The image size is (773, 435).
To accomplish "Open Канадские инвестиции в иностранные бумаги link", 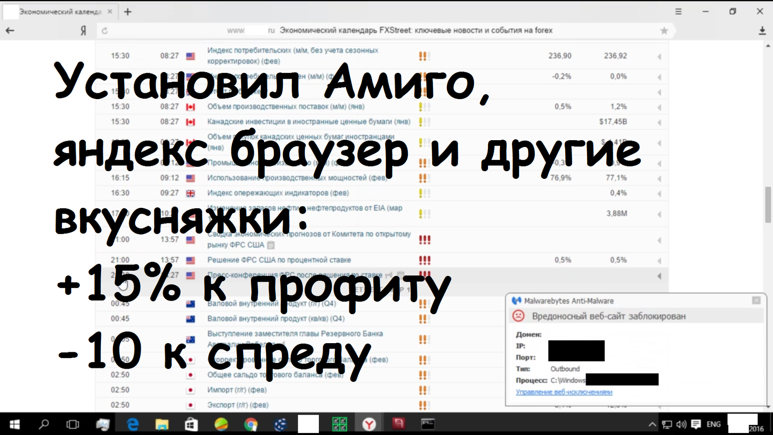I will (x=309, y=121).
